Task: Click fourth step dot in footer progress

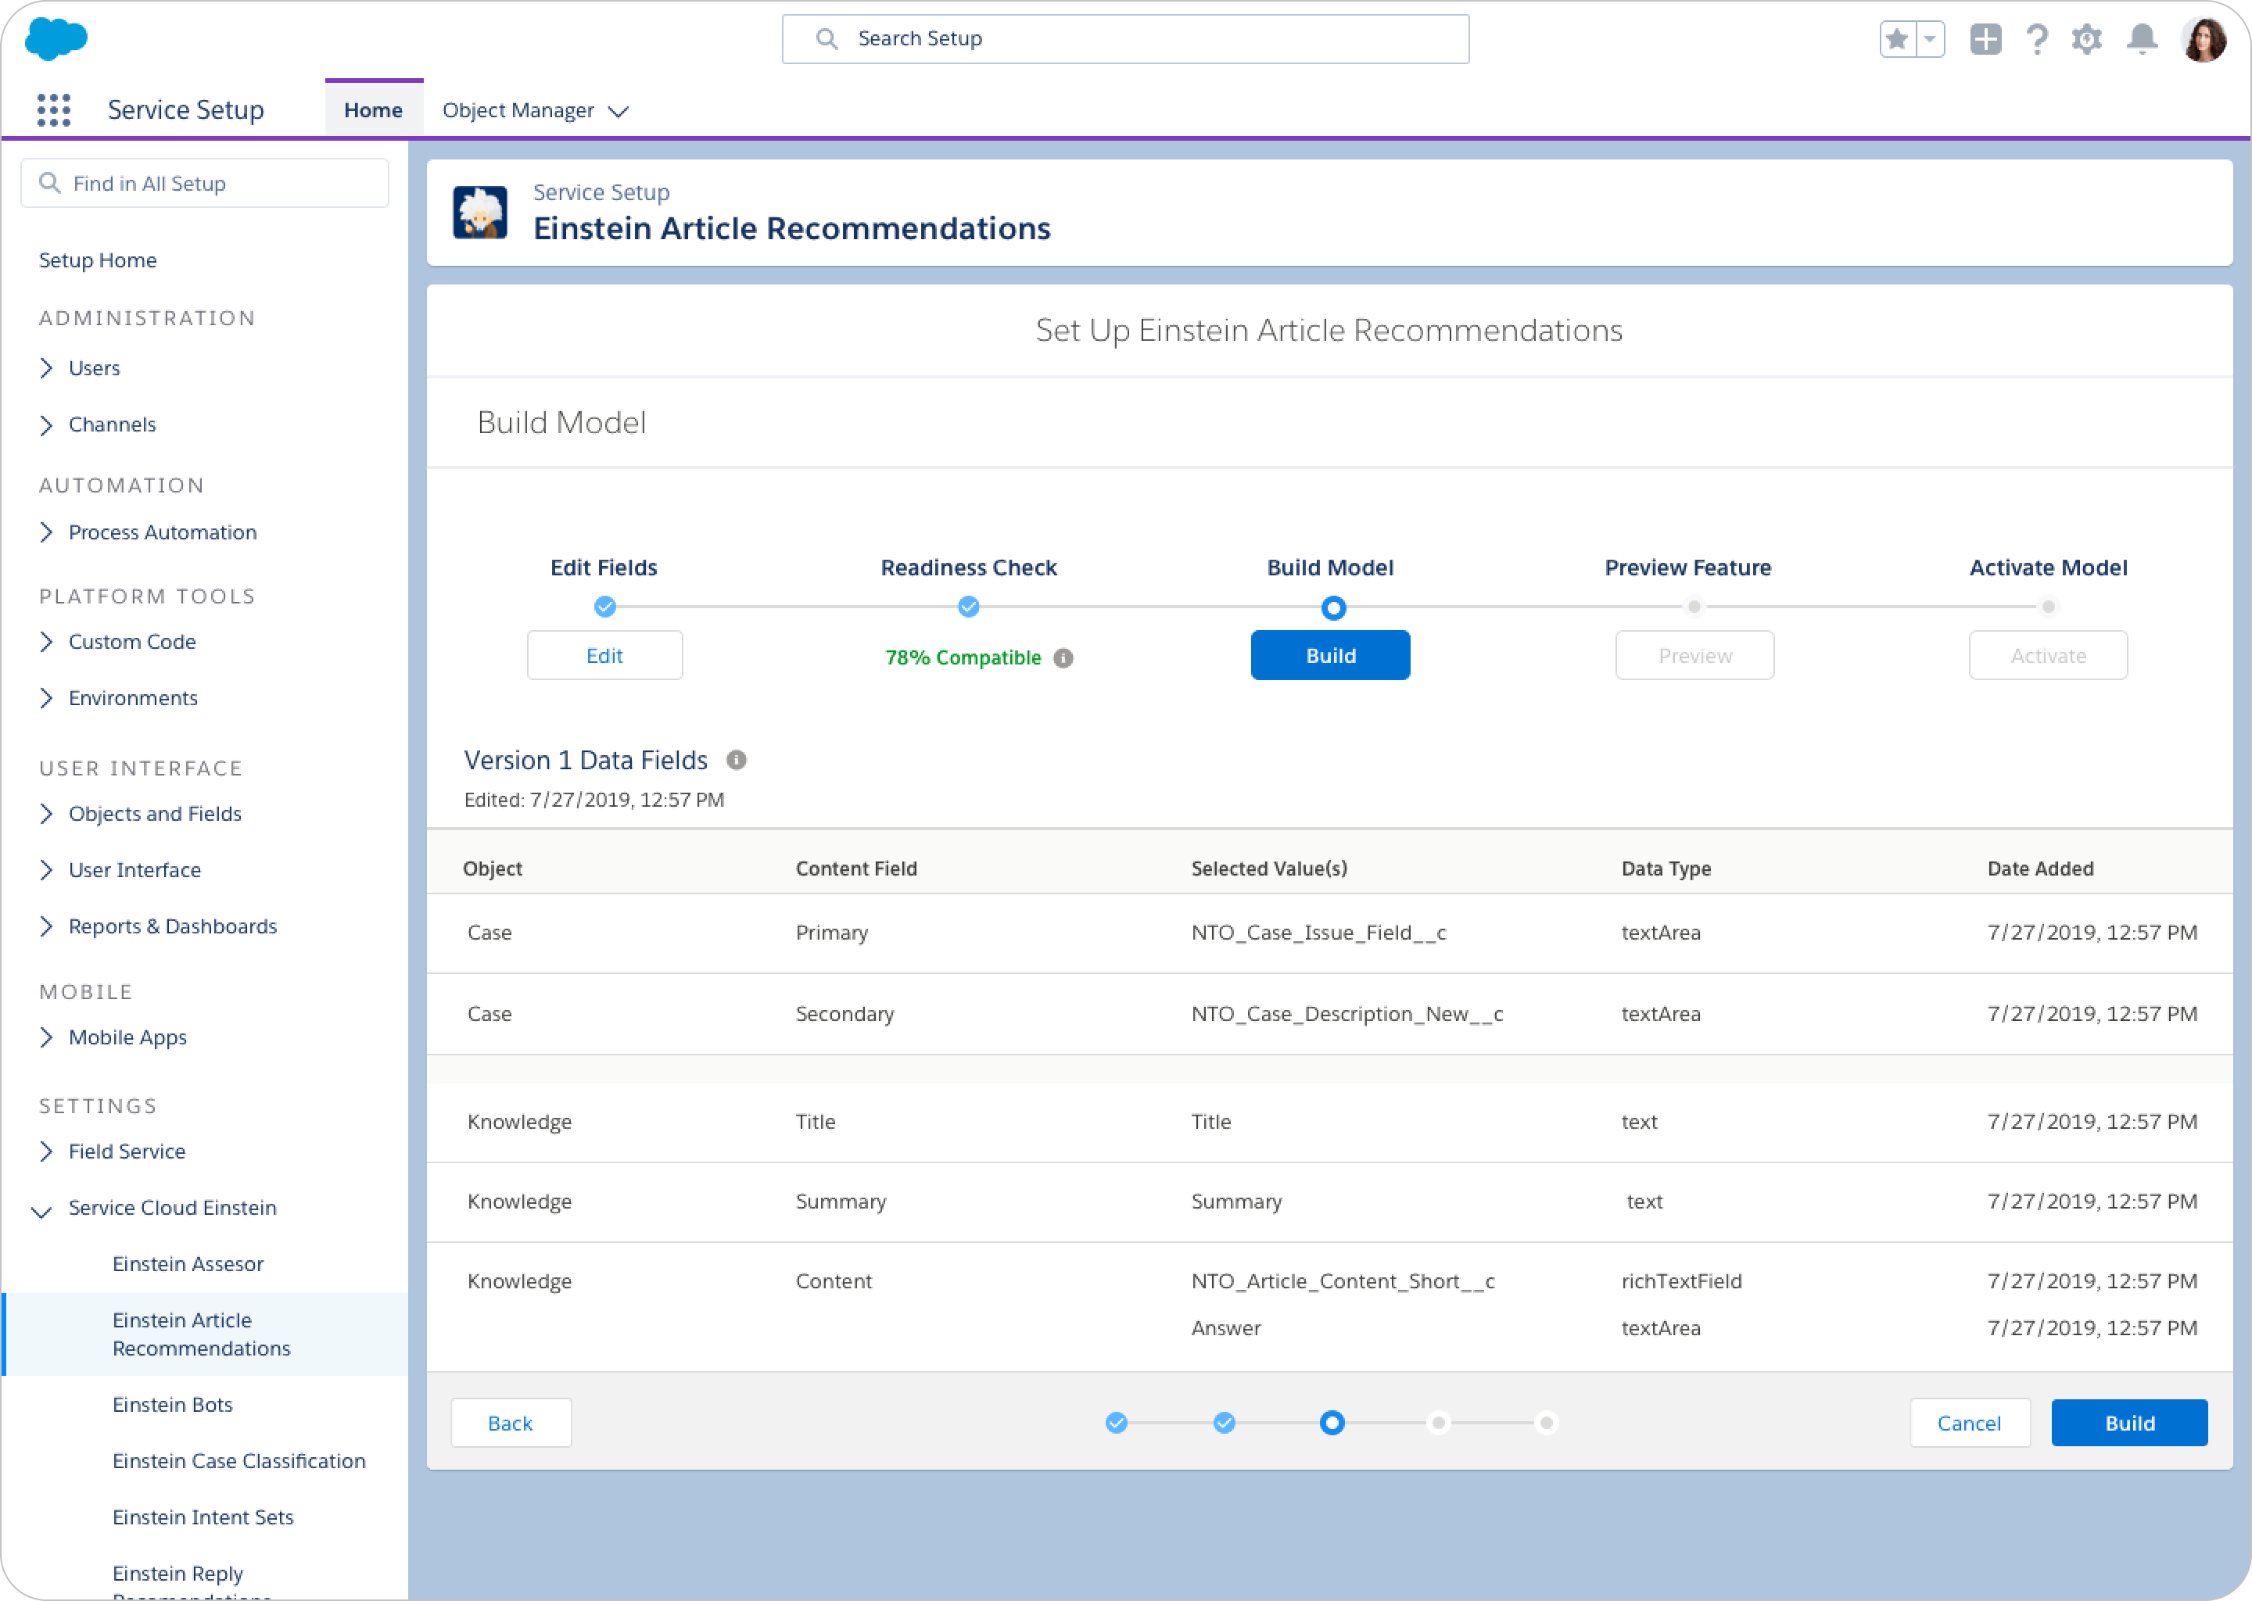Action: pos(1439,1423)
